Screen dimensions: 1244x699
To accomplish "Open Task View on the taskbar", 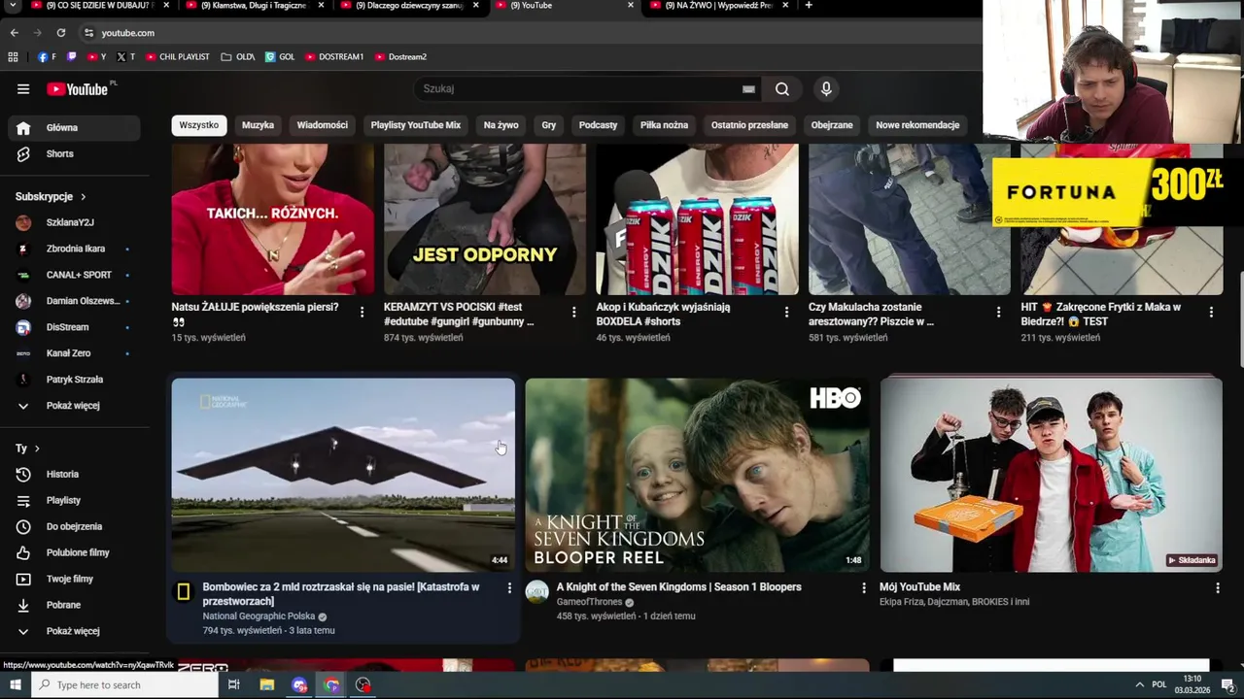I will [234, 685].
